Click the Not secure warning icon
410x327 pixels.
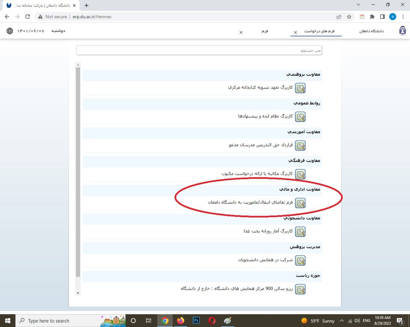[x=40, y=17]
